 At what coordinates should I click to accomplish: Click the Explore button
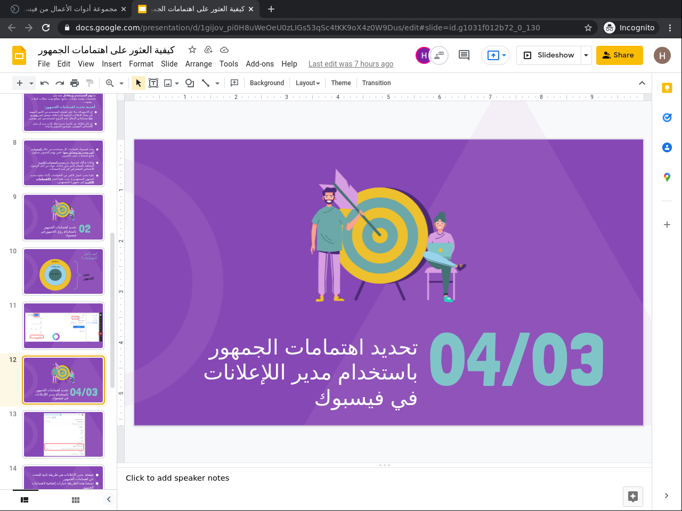click(633, 497)
